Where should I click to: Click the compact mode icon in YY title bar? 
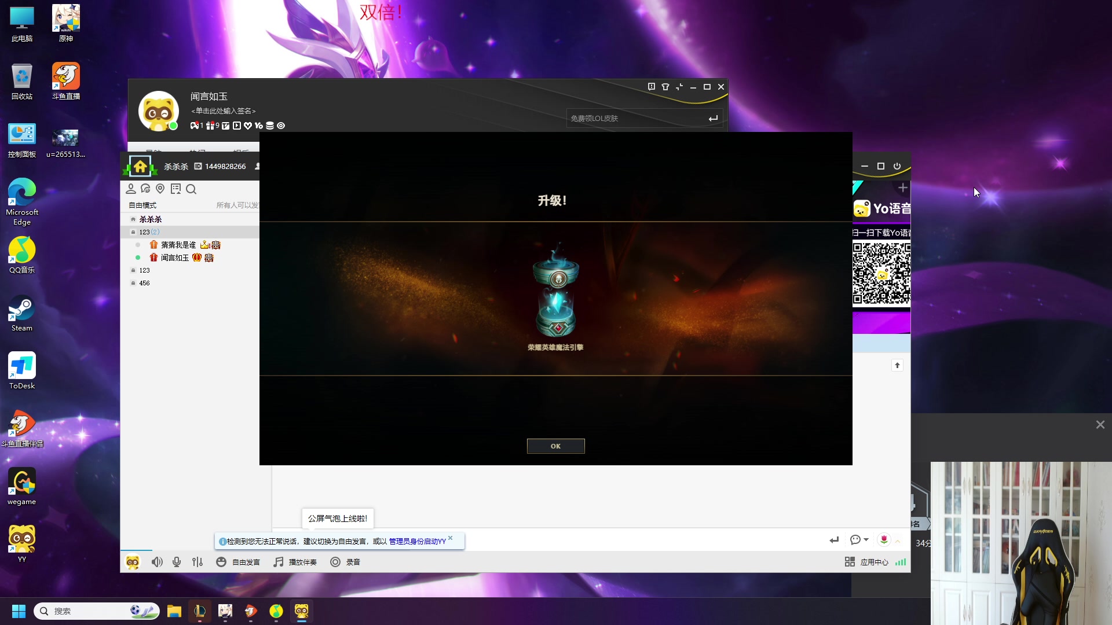[x=679, y=87]
